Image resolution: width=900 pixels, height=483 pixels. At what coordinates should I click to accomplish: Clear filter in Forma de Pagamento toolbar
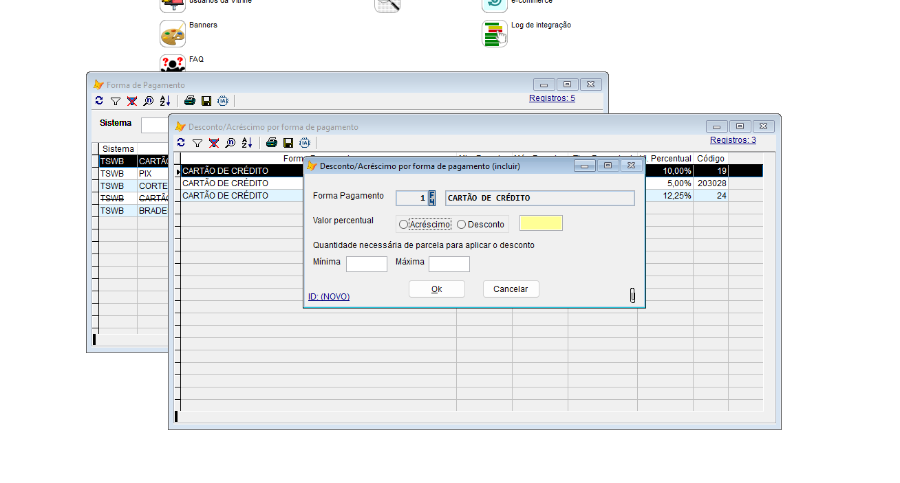click(132, 101)
